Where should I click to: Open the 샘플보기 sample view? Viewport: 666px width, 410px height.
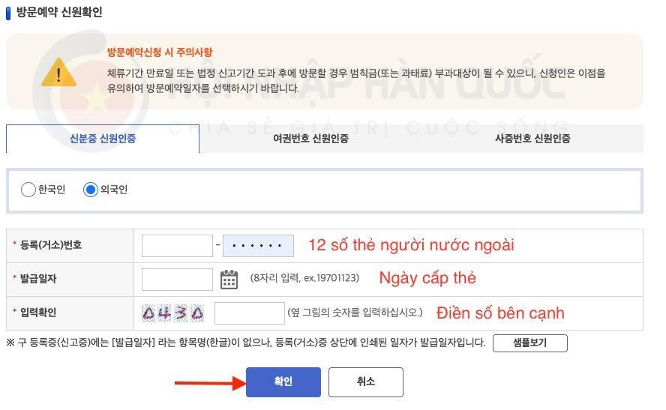tap(529, 343)
